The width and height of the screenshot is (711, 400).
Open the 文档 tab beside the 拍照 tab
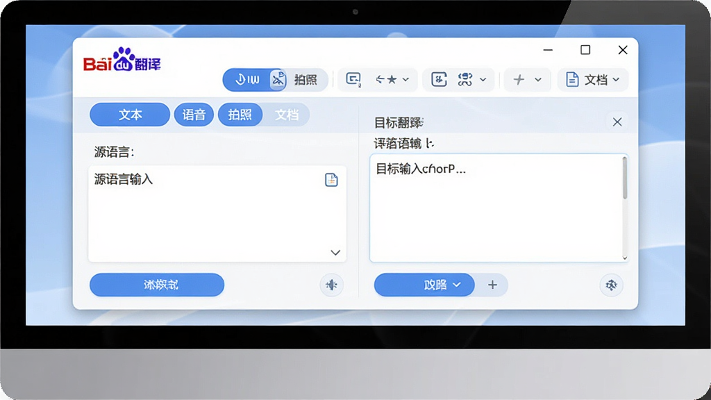pyautogui.click(x=287, y=115)
